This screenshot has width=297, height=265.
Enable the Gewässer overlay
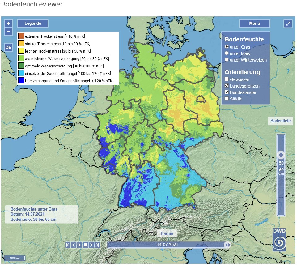pyautogui.click(x=227, y=79)
